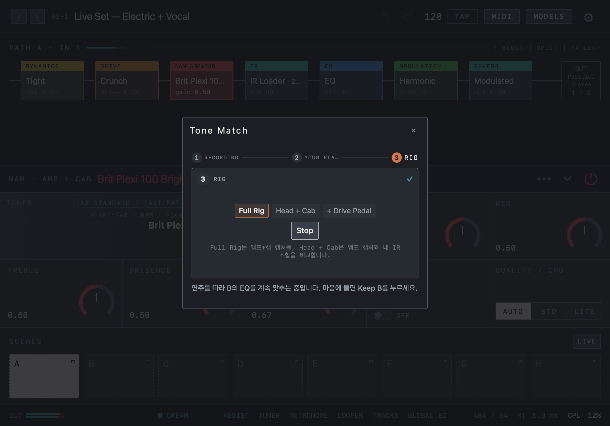
Task: Collapse the NAM amp panel chevron
Action: [x=567, y=179]
